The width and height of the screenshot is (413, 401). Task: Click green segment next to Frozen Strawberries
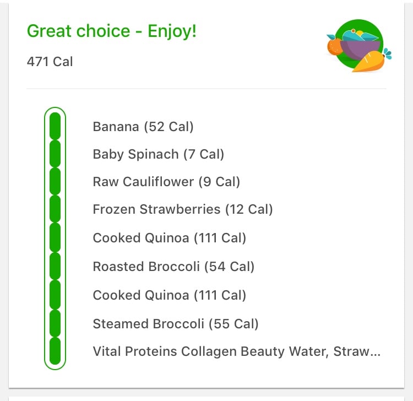(x=55, y=209)
